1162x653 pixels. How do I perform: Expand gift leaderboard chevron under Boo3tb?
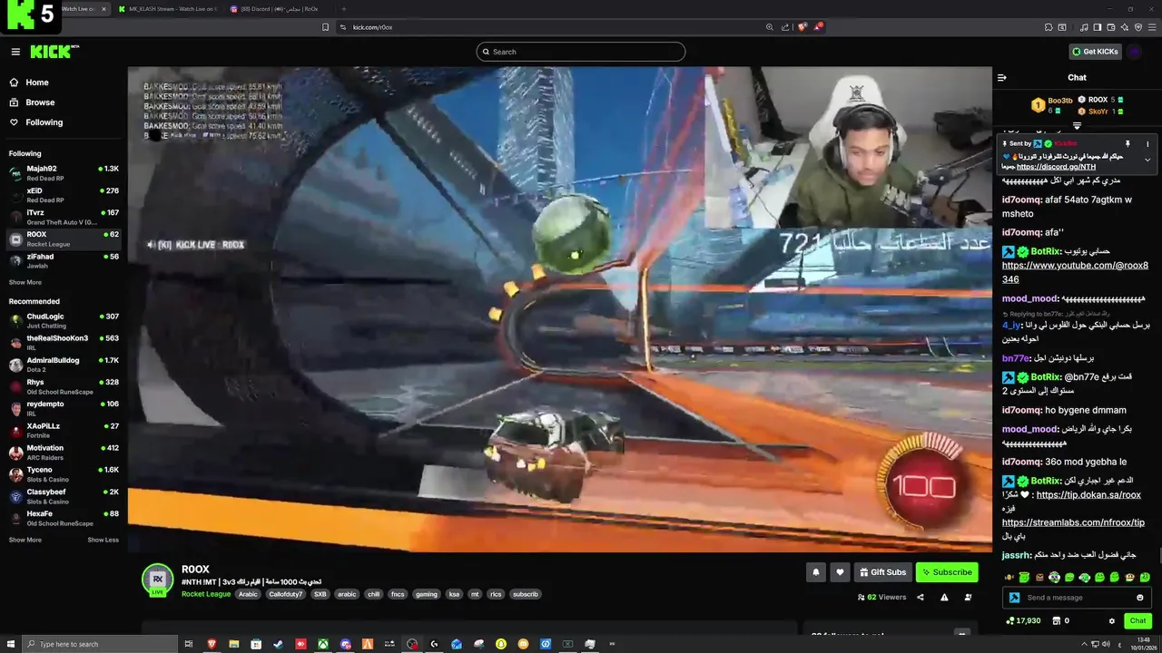pos(1077,125)
